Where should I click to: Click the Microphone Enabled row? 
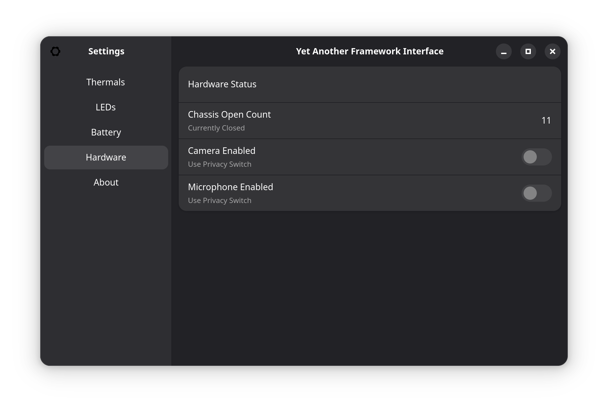coord(330,193)
